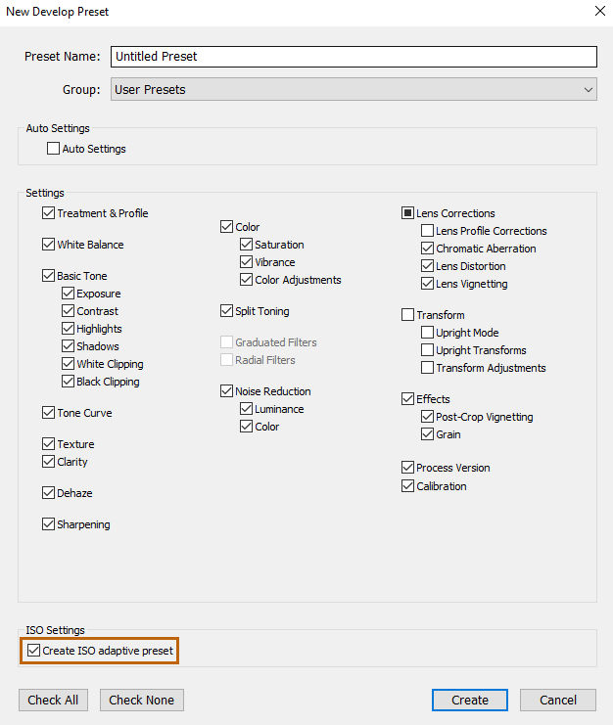
Task: Toggle Lens Distortion checkbox
Action: pos(428,266)
